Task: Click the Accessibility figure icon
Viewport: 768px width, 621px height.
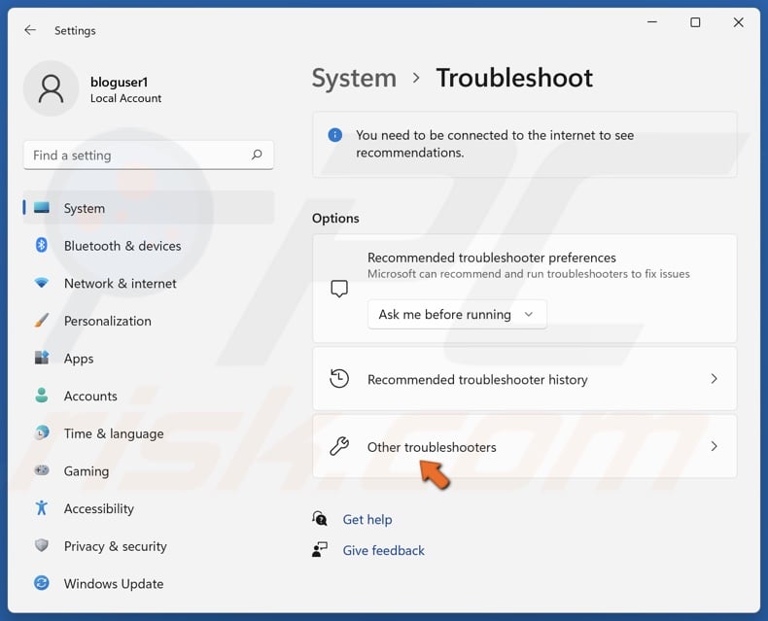Action: pos(42,508)
